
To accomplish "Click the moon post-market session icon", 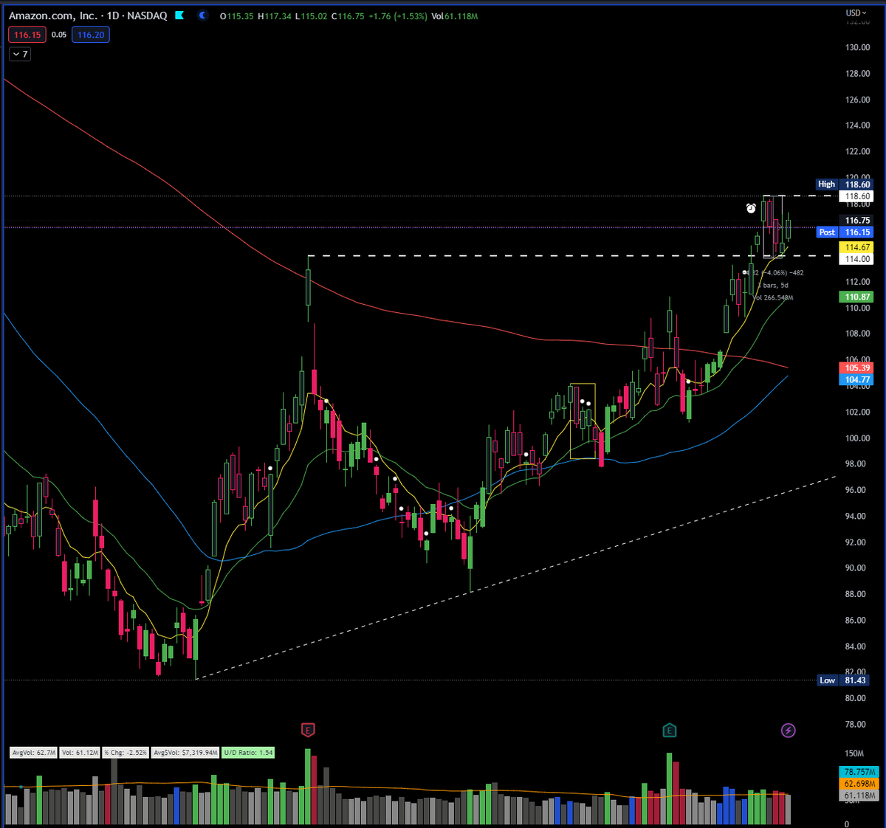I will coord(203,15).
